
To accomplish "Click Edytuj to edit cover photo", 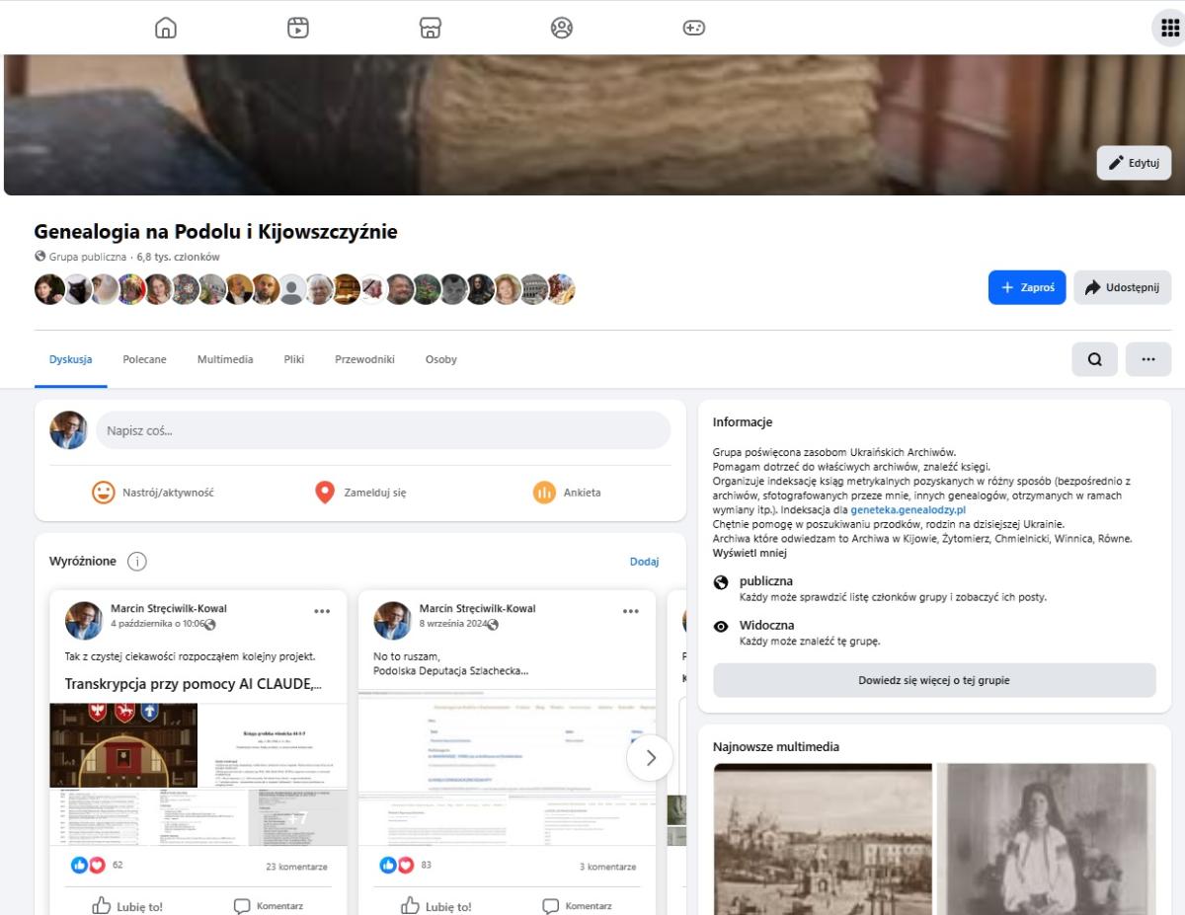I will [1134, 163].
